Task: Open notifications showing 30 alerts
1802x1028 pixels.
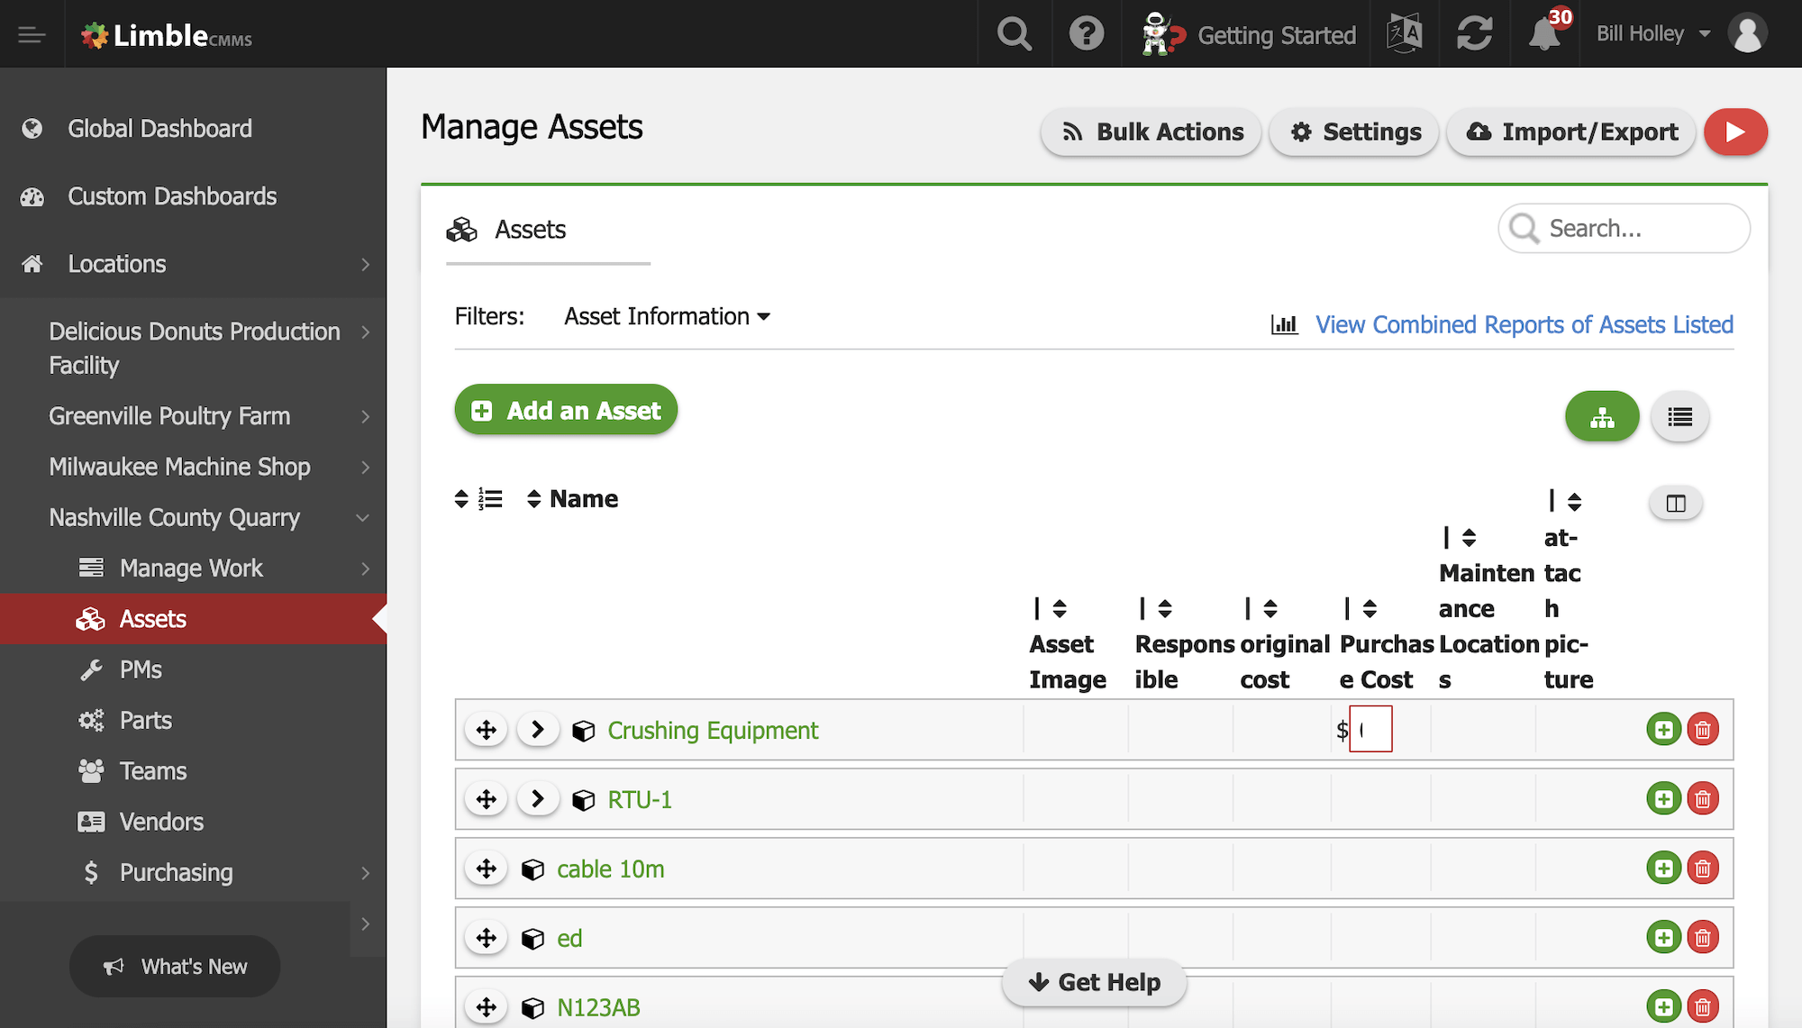Action: pos(1543,33)
